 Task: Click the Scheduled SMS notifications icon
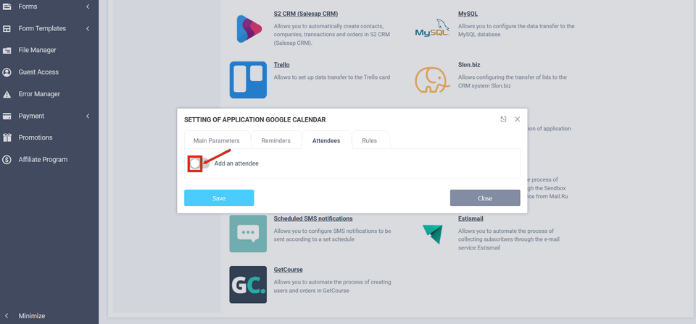click(248, 234)
